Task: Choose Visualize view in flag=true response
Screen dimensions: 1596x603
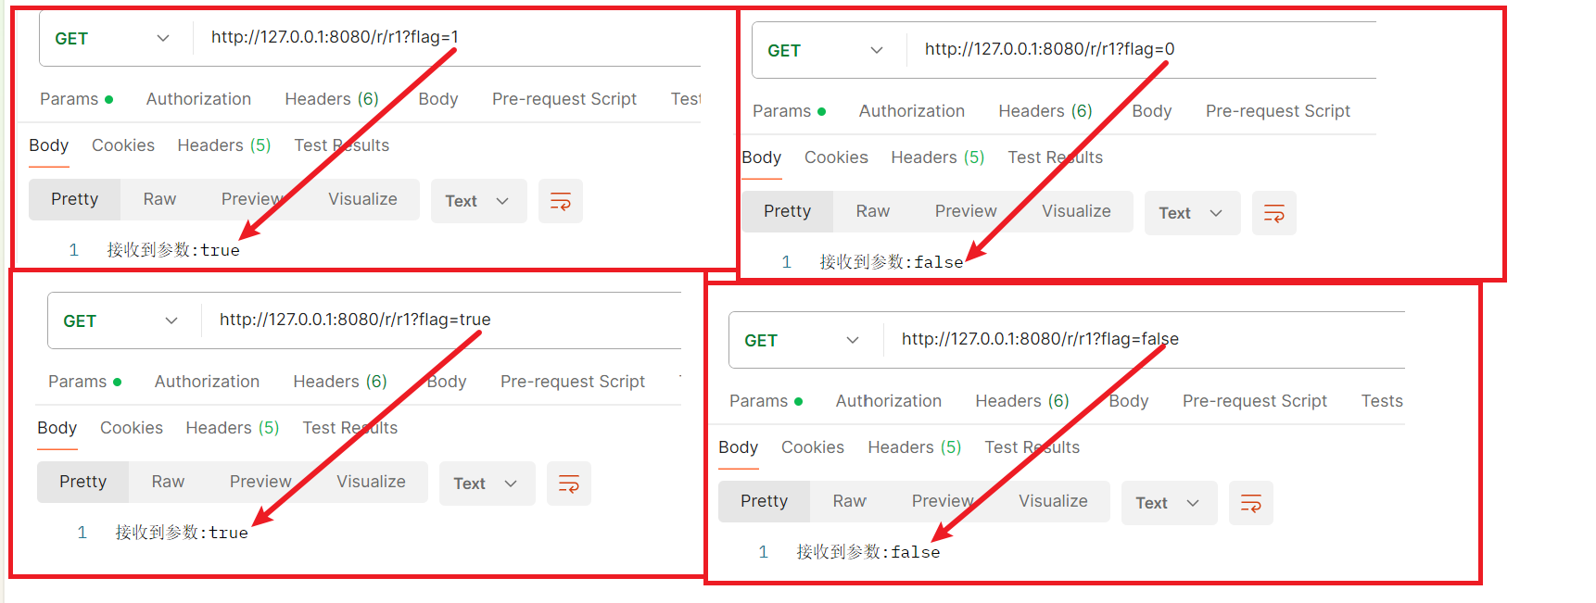Action: (371, 482)
